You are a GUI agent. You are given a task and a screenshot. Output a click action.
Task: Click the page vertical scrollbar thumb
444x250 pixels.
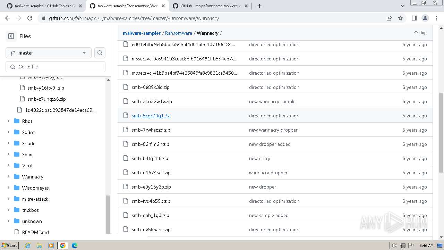[441, 133]
